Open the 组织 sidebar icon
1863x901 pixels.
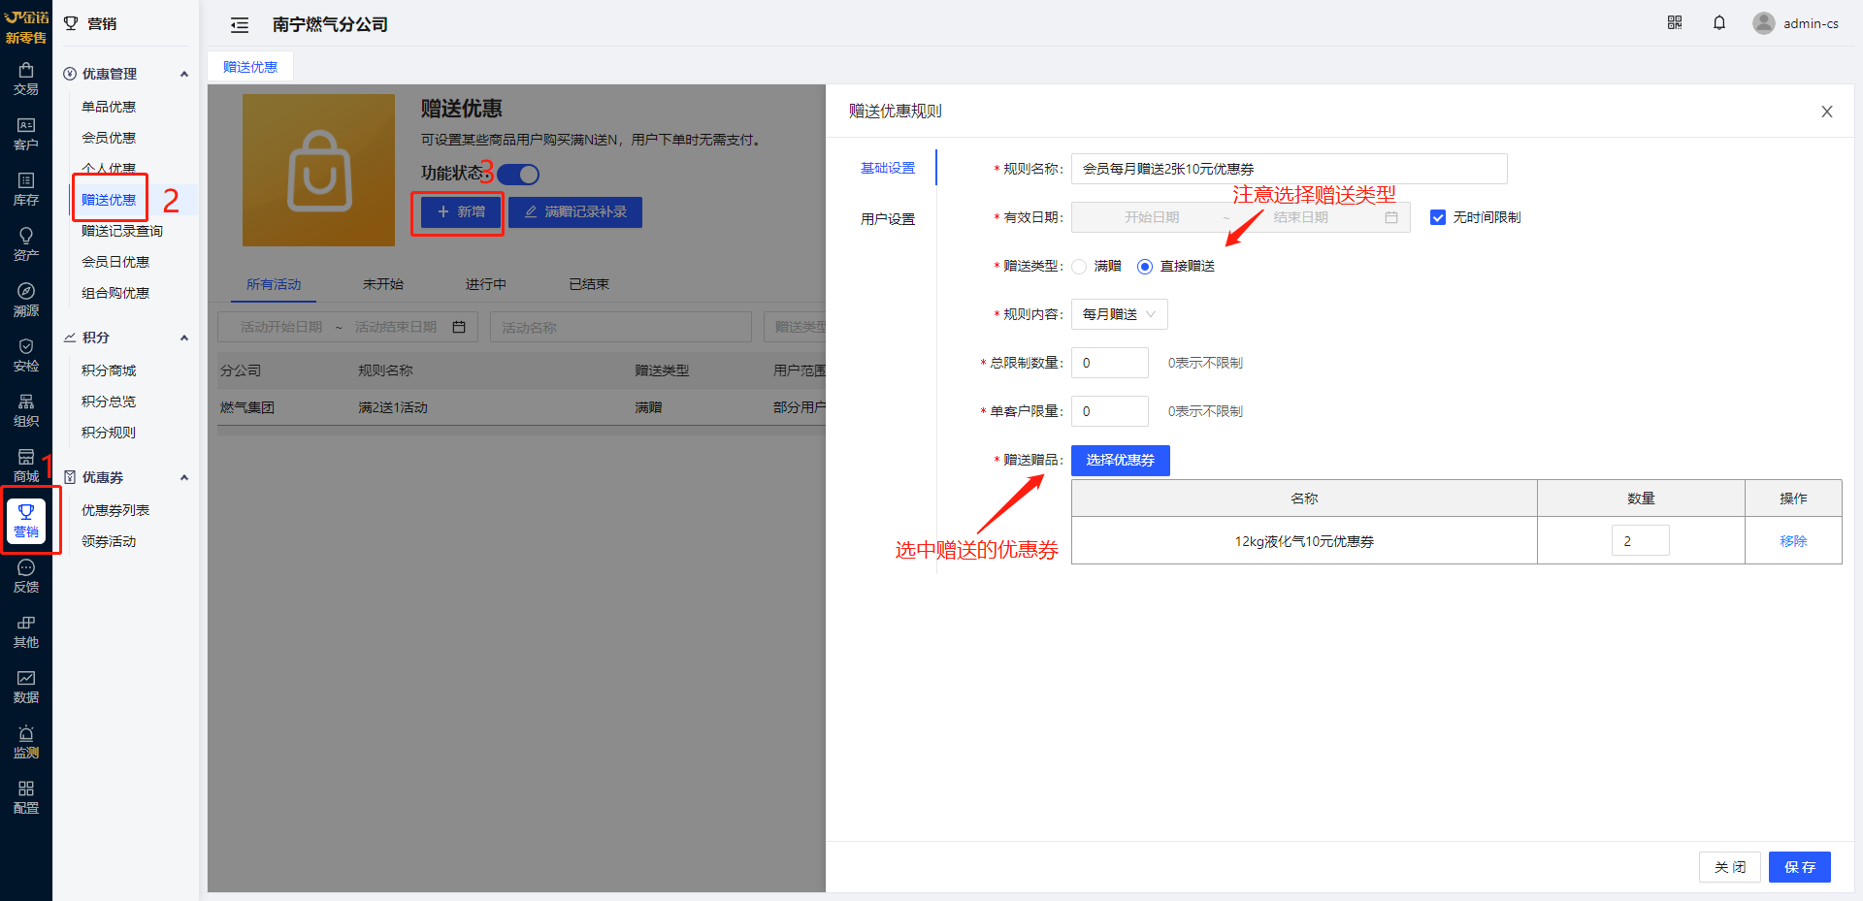click(x=26, y=410)
